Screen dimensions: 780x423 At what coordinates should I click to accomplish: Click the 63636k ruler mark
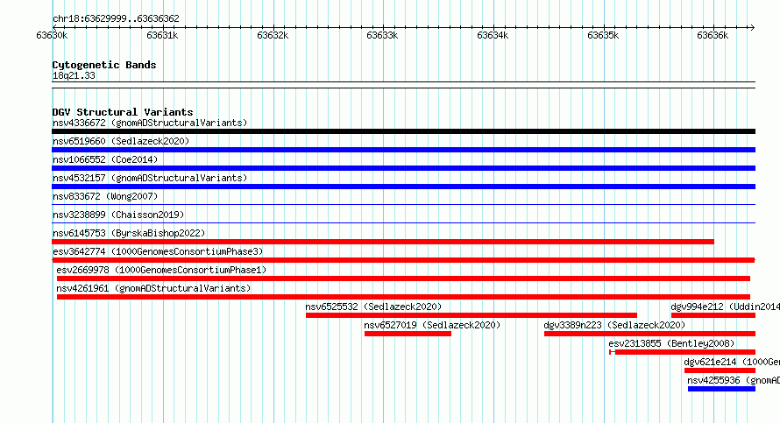[713, 35]
